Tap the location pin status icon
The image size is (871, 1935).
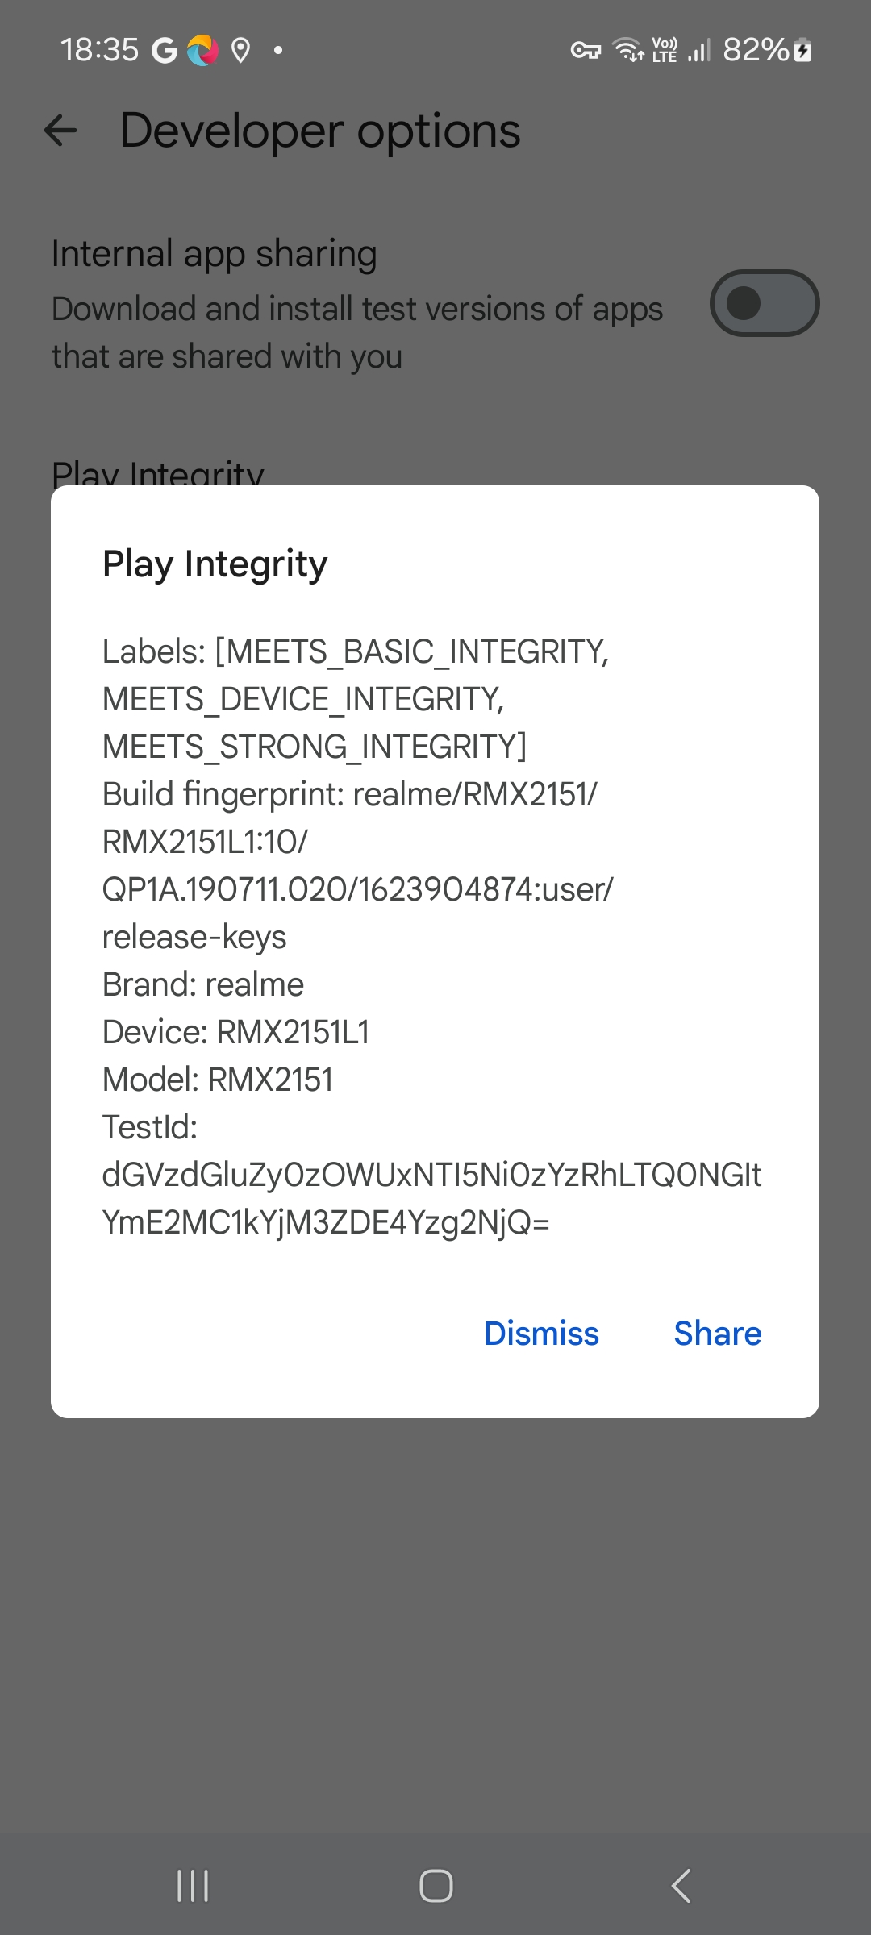[240, 51]
